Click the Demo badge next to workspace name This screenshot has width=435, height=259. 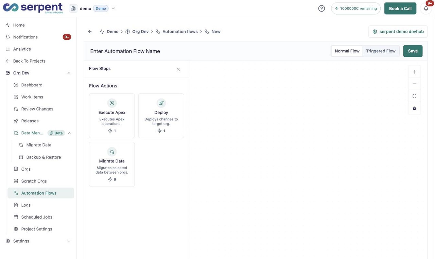coord(101,8)
